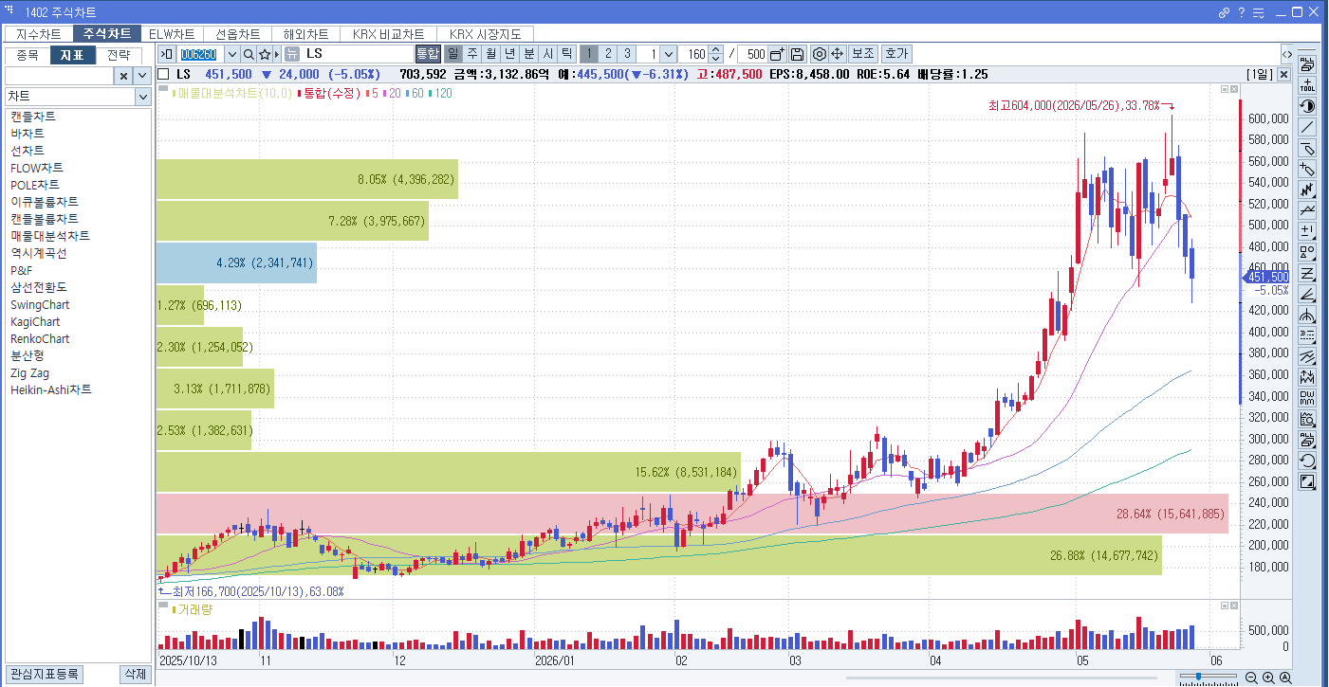Switch to the KRX 시장지도 tab
The height and width of the screenshot is (687, 1329).
[x=485, y=34]
